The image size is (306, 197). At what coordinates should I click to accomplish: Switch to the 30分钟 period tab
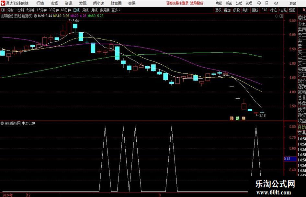[54, 10]
